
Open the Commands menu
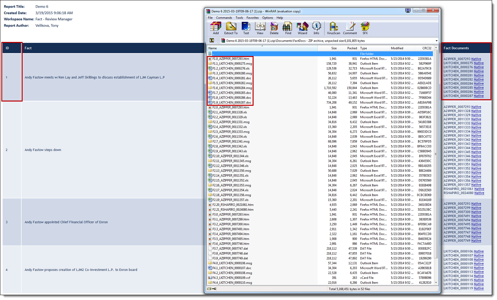click(224, 18)
